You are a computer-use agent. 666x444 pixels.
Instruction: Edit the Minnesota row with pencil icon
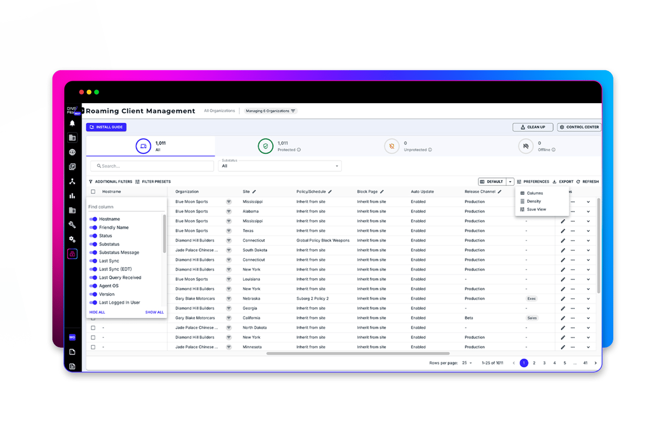(563, 347)
